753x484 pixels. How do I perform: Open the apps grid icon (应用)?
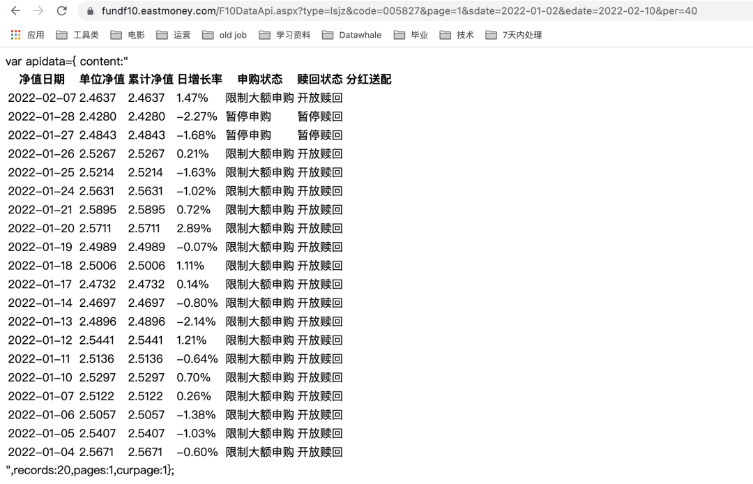coord(27,35)
